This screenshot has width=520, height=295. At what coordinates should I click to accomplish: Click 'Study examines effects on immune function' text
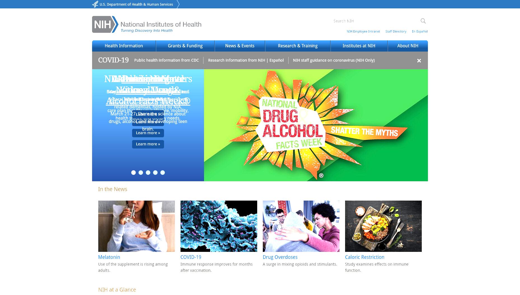point(377,267)
